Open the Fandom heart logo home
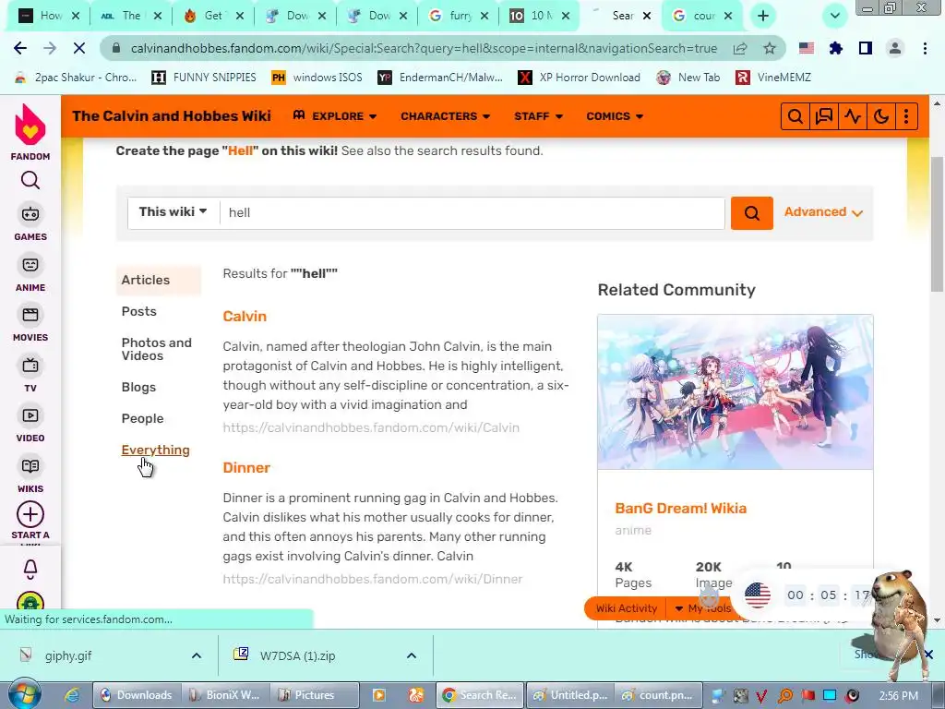This screenshot has height=709, width=945. pos(30,126)
